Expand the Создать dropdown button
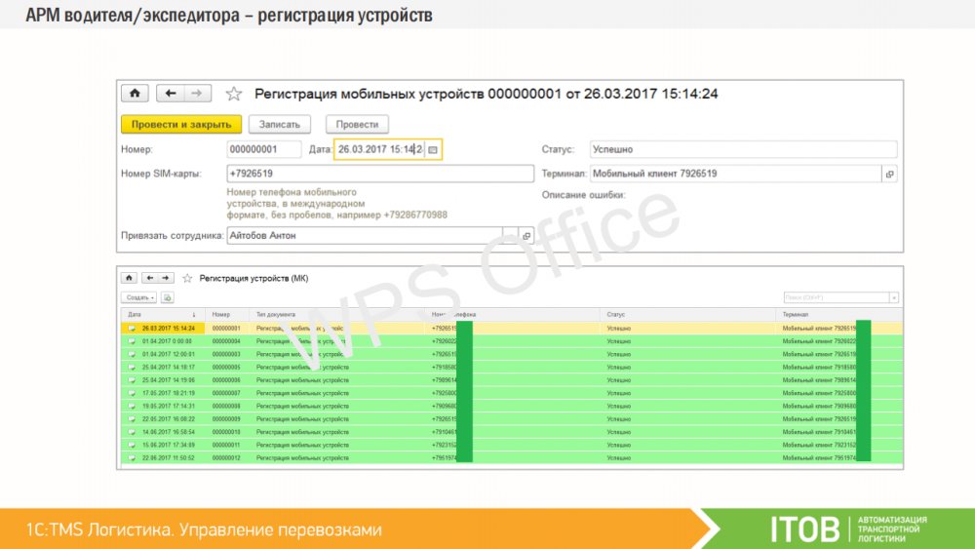975x549 pixels. (x=139, y=297)
